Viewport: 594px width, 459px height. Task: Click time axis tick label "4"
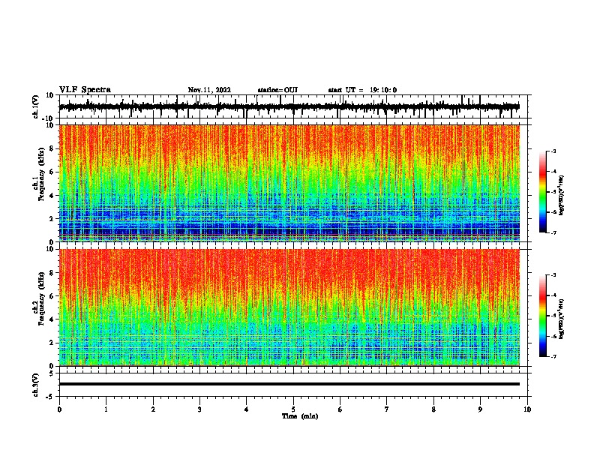coord(247,409)
